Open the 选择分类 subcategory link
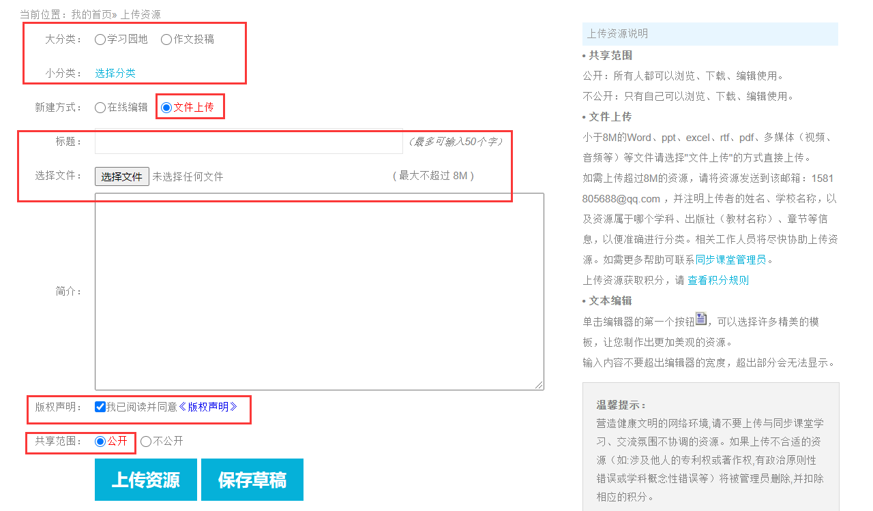873x511 pixels. tap(115, 73)
